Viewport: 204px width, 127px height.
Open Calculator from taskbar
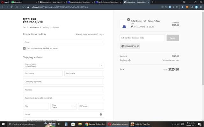coord(66,124)
